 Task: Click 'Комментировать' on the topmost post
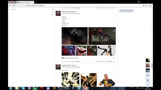click(x=75, y=8)
